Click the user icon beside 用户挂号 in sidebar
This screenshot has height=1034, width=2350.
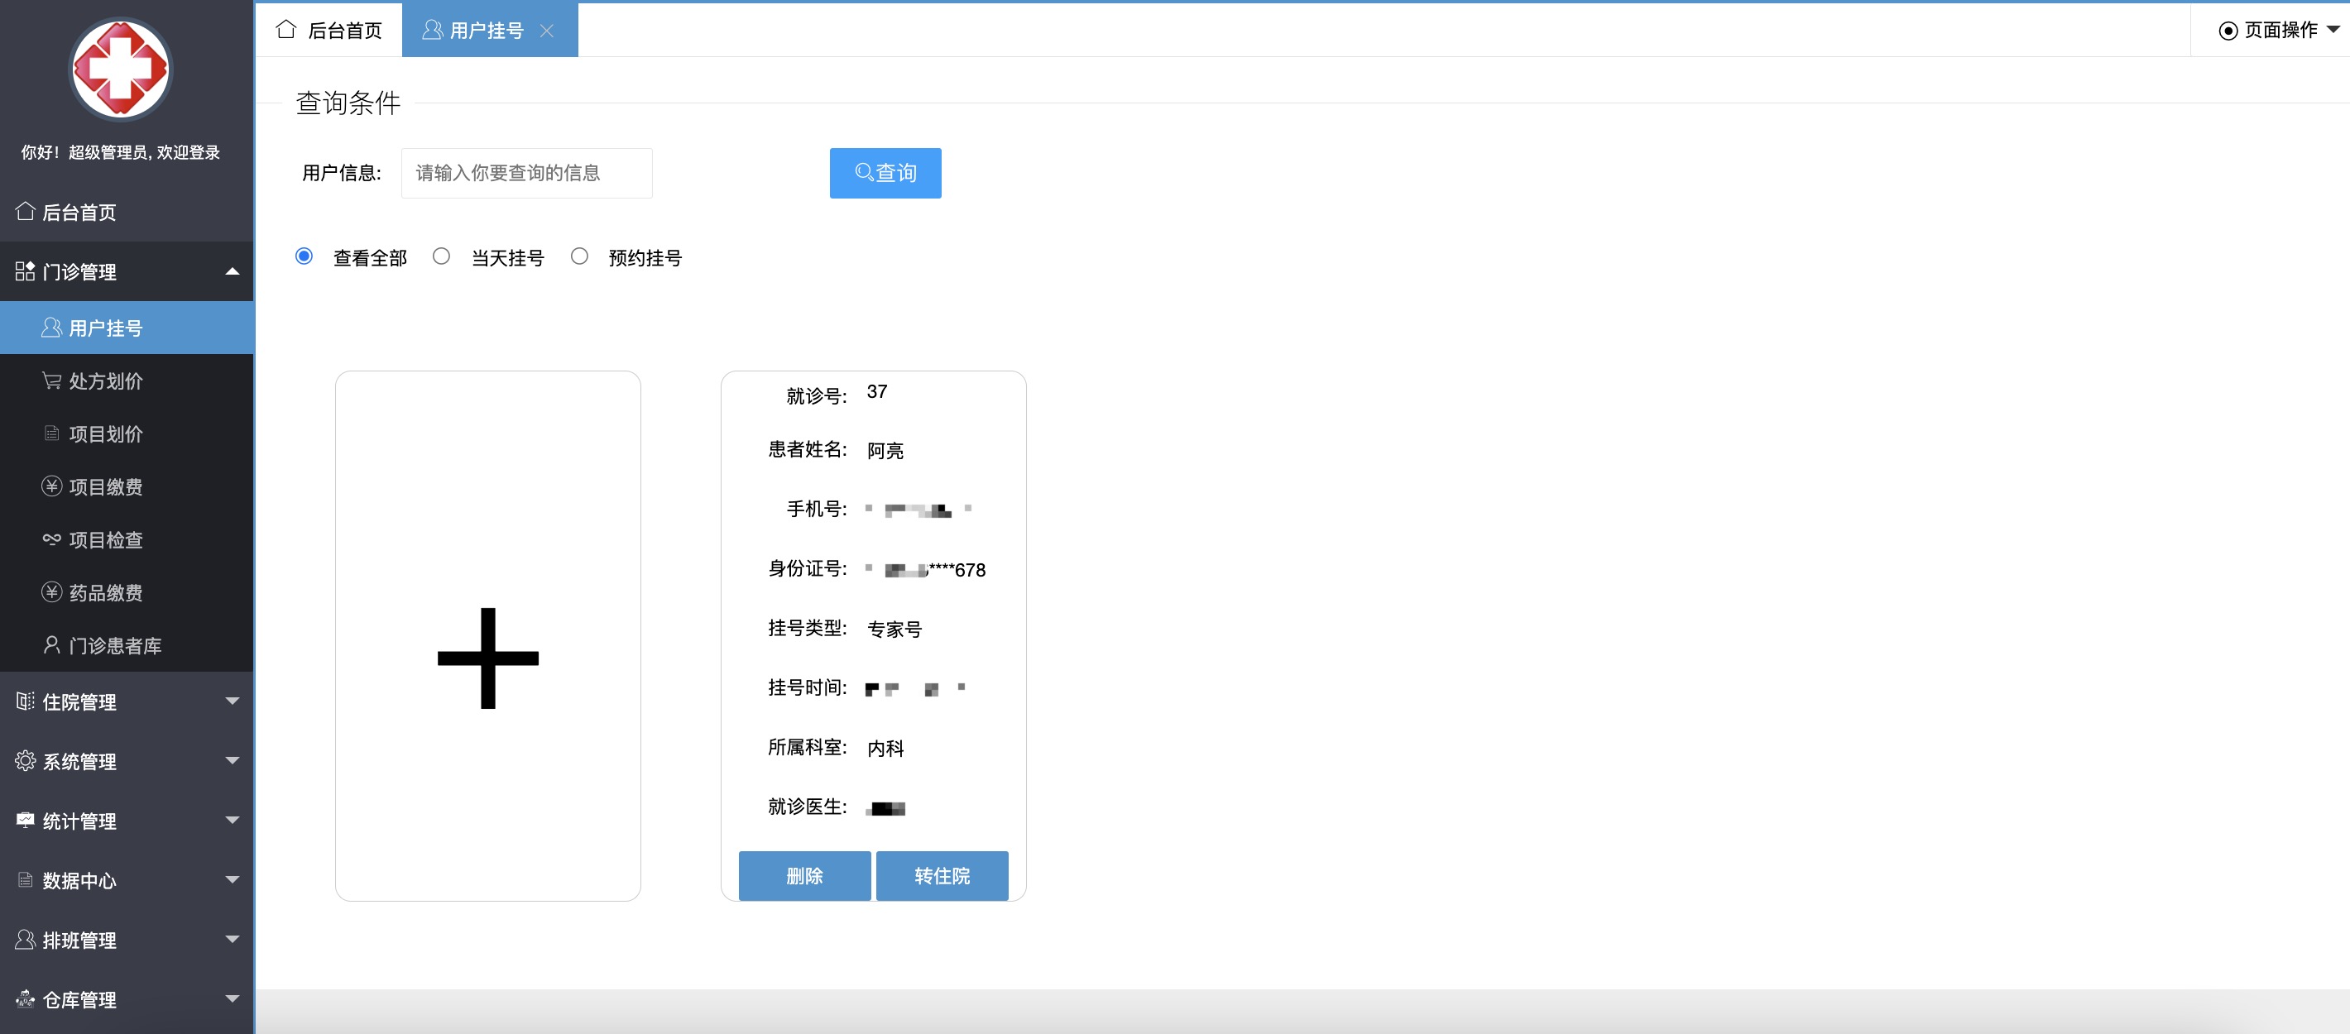click(x=52, y=328)
